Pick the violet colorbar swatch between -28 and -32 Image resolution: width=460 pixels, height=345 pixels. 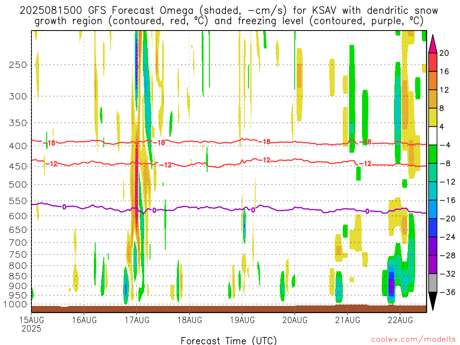[x=433, y=265]
